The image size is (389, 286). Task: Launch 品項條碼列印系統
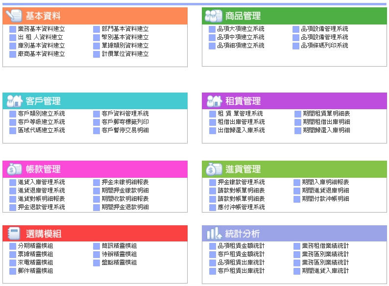pos(324,46)
